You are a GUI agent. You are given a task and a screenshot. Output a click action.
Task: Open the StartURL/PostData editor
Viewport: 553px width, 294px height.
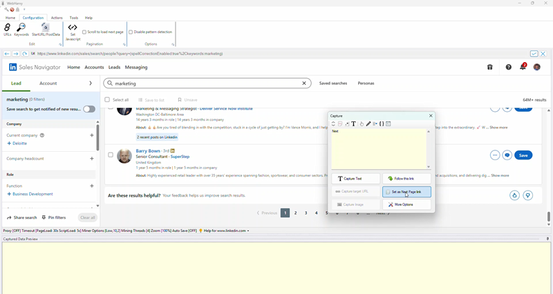point(46,30)
